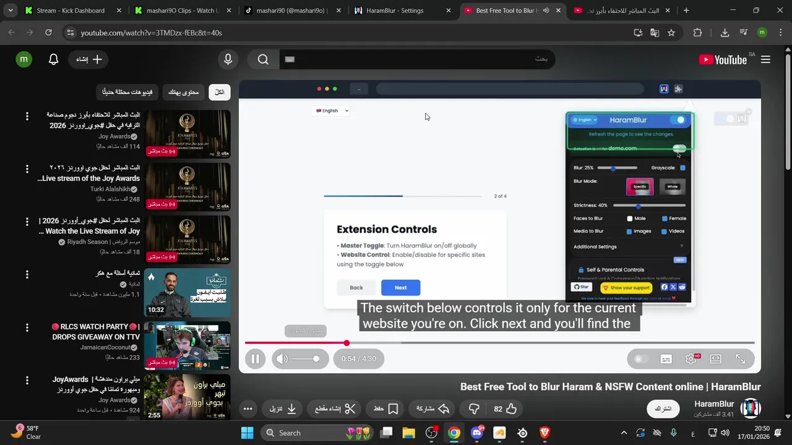Open the HaramBlur channel name link
792x445 pixels.
pos(714,404)
